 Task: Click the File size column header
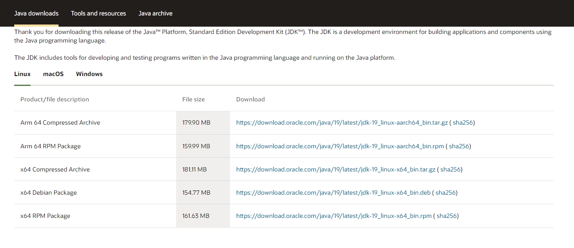click(193, 99)
